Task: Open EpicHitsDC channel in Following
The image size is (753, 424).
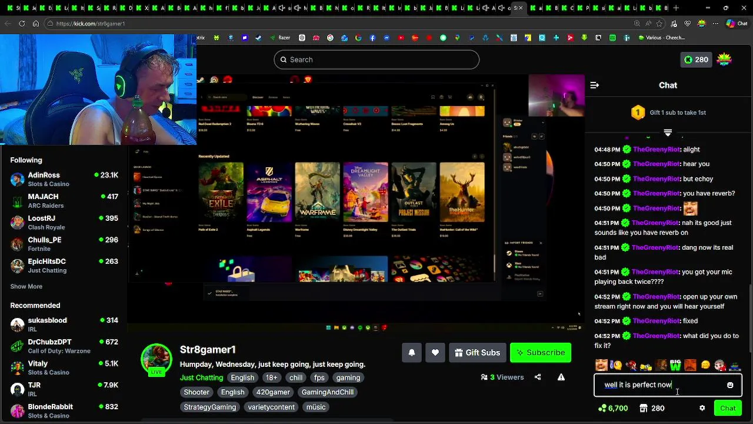Action: tap(64, 266)
